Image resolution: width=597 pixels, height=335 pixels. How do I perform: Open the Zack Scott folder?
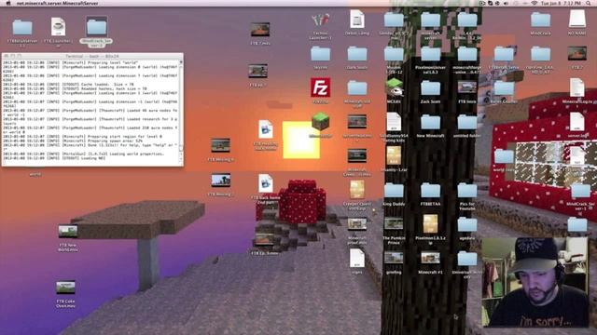point(431,88)
